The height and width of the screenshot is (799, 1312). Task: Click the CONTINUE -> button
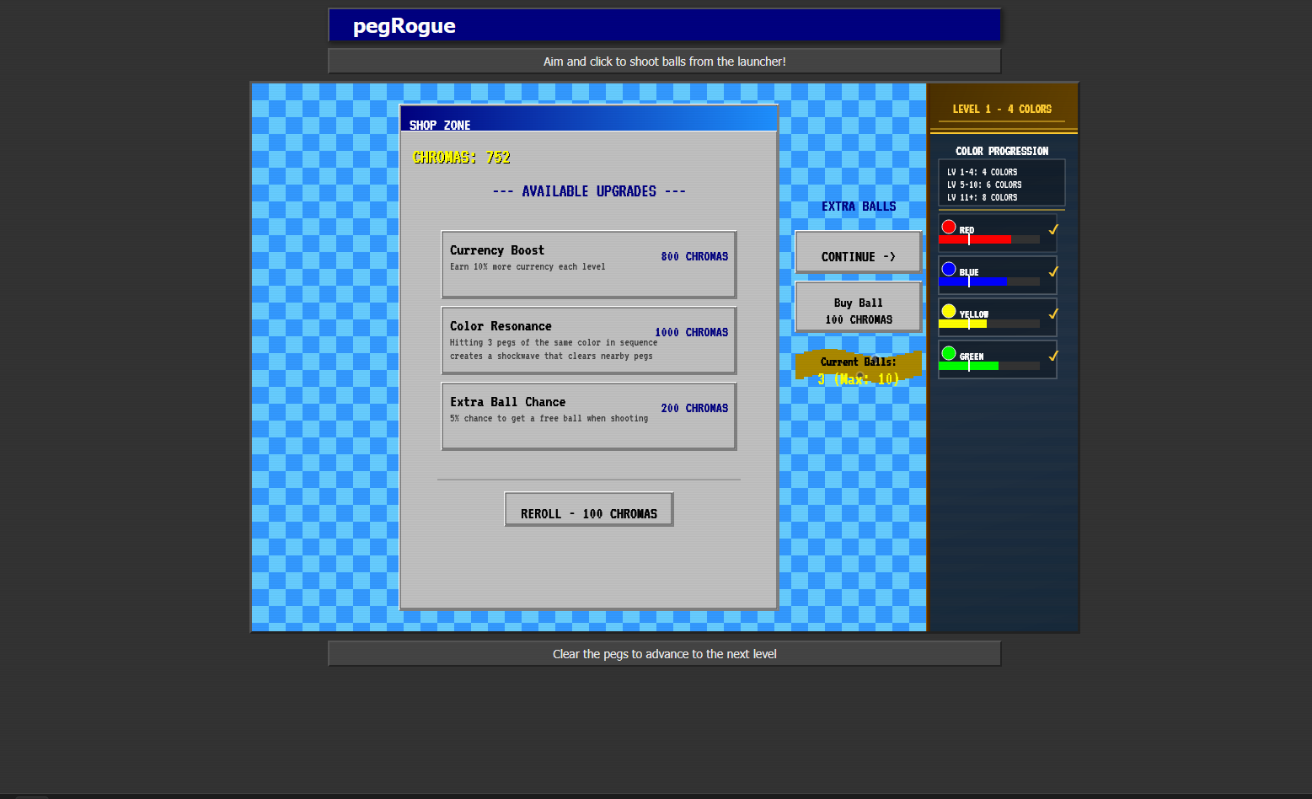[858, 252]
